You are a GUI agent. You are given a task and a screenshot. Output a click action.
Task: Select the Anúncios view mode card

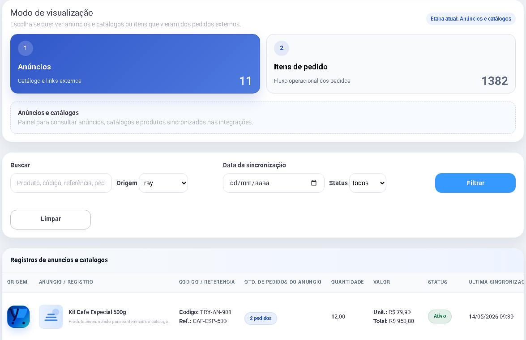point(135,64)
